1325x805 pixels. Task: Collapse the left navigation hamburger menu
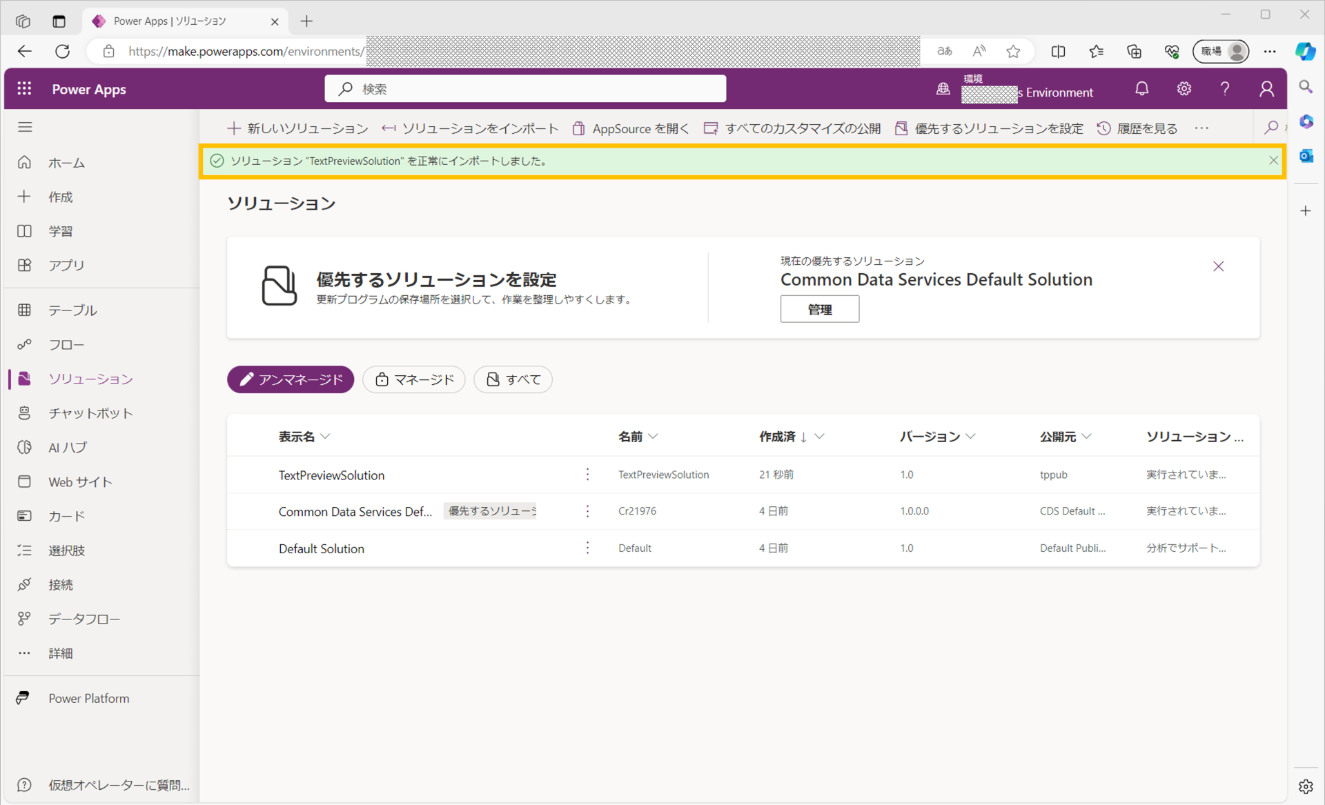pos(25,127)
